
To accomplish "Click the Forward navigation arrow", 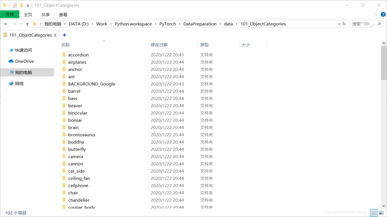I will pos(14,24).
